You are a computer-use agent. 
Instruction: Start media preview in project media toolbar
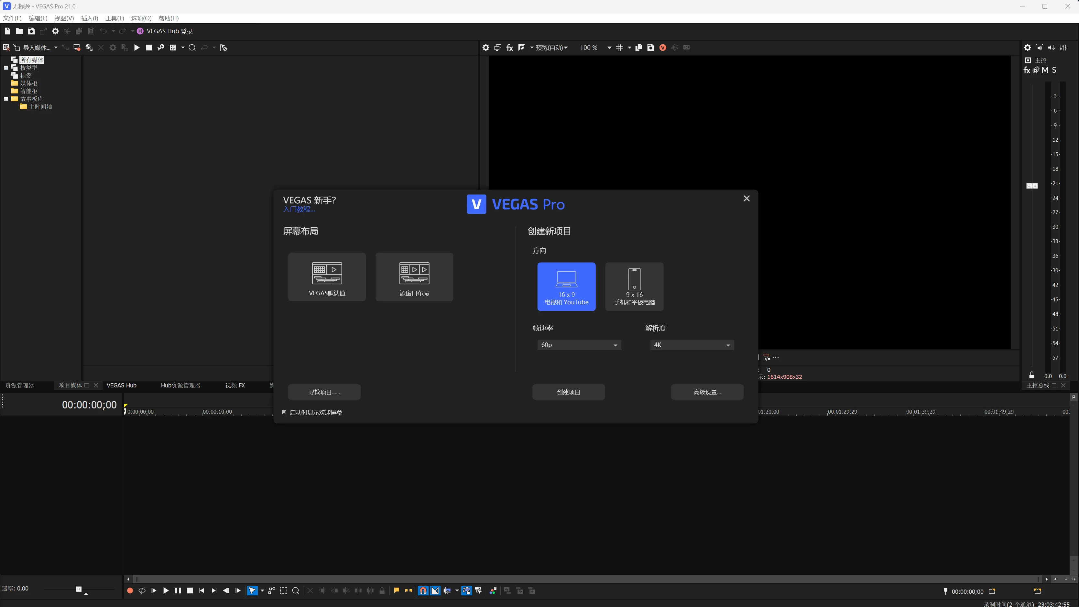(136, 48)
